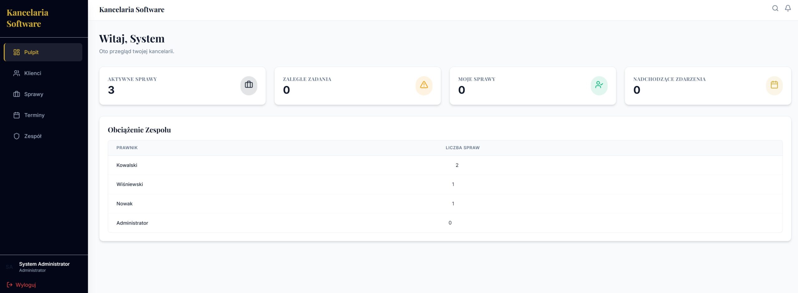Click the search magnifier icon
The height and width of the screenshot is (293, 798).
[x=775, y=8]
